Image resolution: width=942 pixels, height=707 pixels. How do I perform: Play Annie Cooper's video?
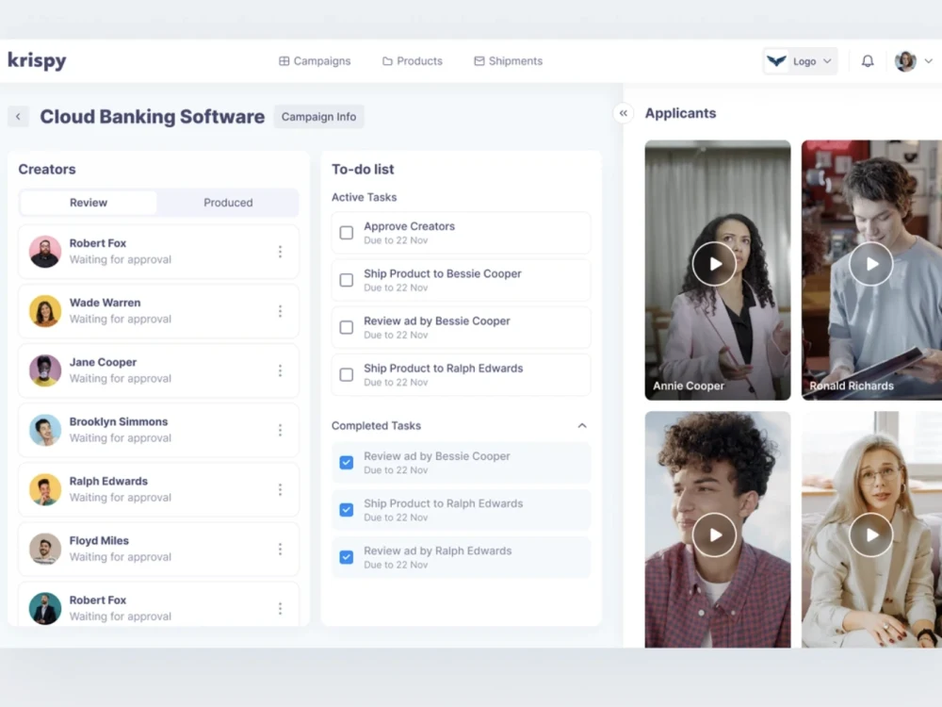(x=714, y=264)
